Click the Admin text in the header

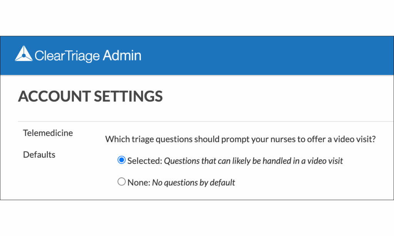coord(122,55)
